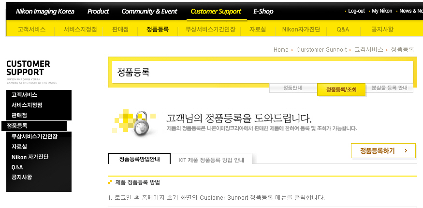Click the Curstomer Support breadcrumb link
This screenshot has height=208, width=423.
click(321, 50)
